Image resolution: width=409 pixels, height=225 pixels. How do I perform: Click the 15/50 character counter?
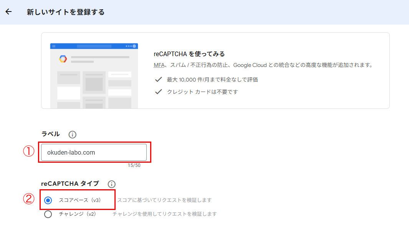[134, 165]
